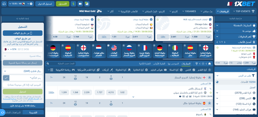Open +1332 more markets link

click(x=51, y=92)
